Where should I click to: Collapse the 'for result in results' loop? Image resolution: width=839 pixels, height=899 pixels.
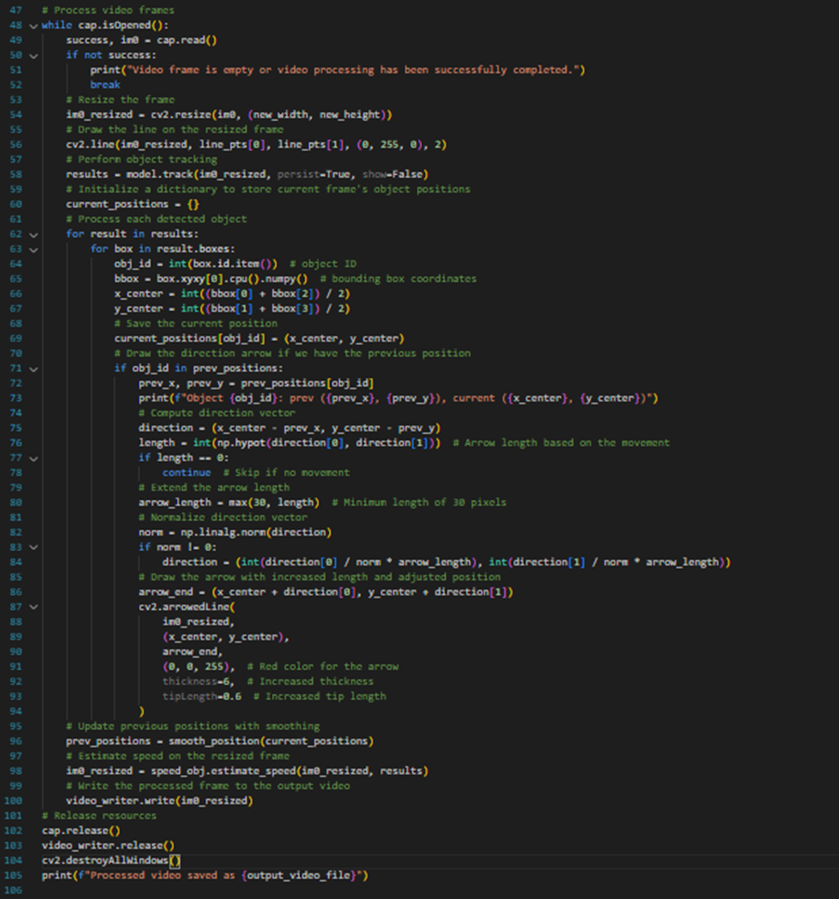click(x=33, y=234)
